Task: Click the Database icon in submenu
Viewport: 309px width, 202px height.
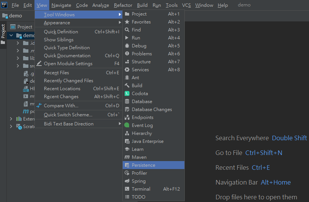Action: (x=127, y=102)
